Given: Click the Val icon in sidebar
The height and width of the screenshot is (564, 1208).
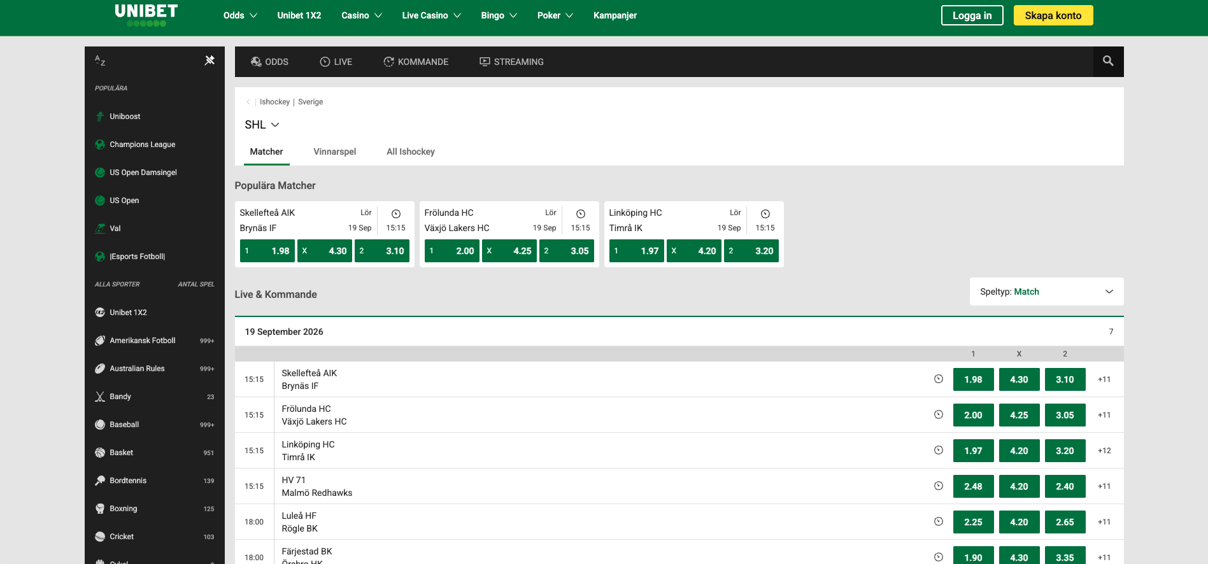Looking at the screenshot, I should (x=100, y=229).
